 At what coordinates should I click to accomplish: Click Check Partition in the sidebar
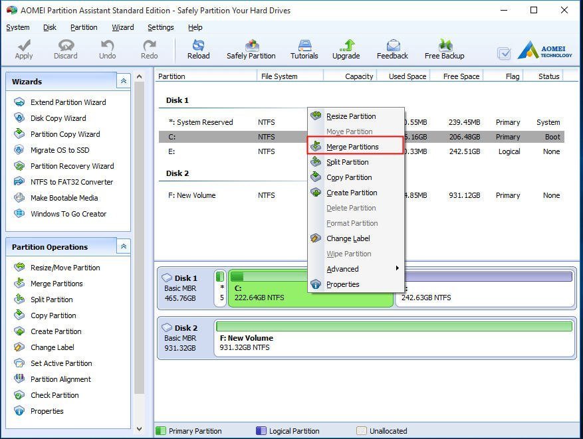[x=55, y=395]
